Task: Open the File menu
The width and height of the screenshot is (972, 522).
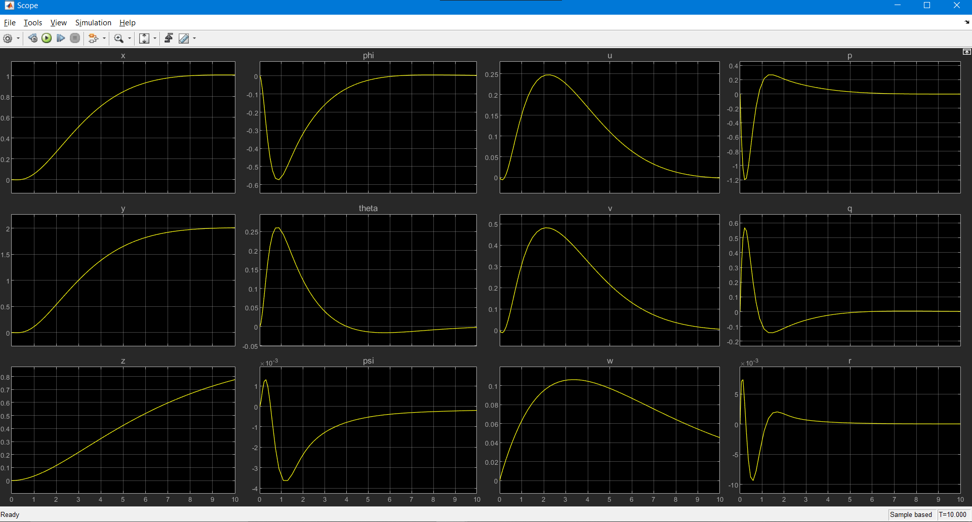Action: tap(10, 23)
